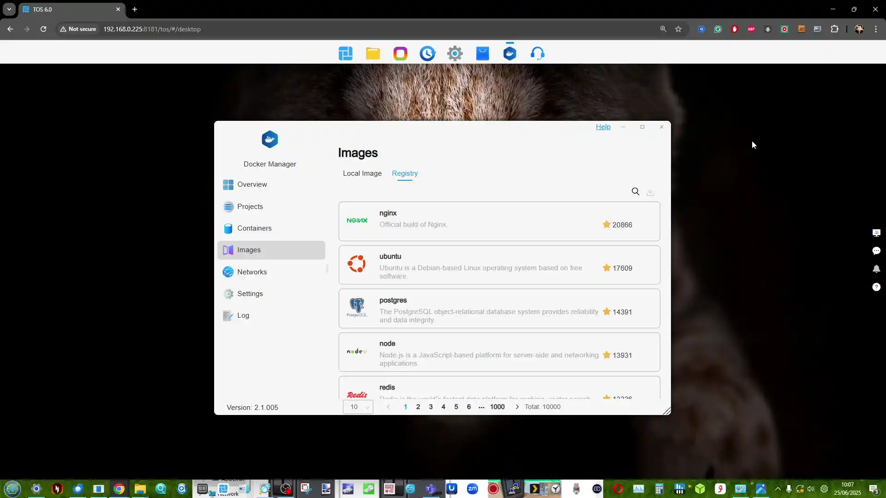
Task: Open browser extensions puzzle icon
Action: click(x=834, y=29)
